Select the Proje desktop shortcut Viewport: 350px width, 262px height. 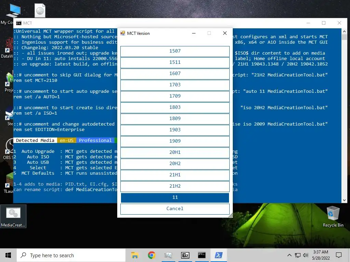click(x=9, y=82)
